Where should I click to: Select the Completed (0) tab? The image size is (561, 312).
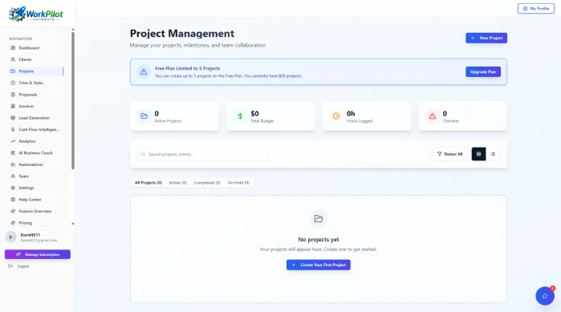[207, 183]
